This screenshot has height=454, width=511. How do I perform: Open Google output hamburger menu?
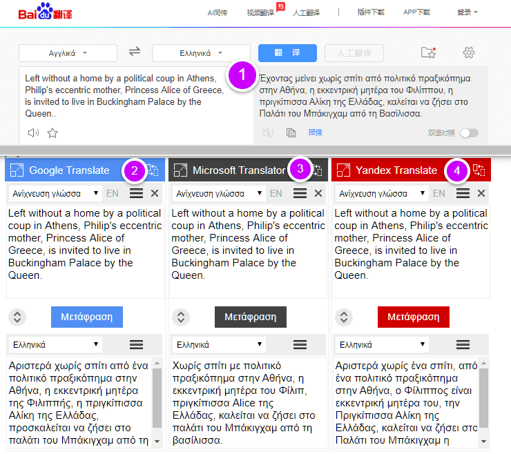pos(136,344)
